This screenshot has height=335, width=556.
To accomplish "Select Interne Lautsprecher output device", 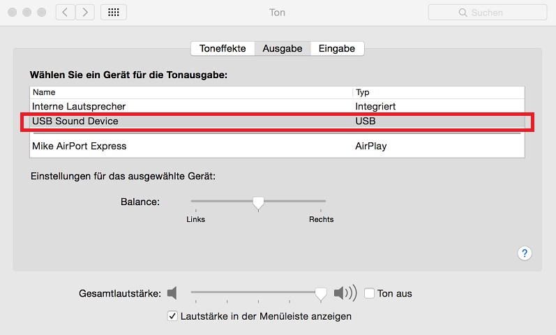I will (277, 106).
